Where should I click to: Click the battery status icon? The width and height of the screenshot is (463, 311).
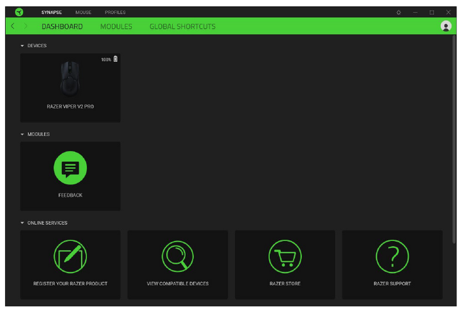coord(115,59)
